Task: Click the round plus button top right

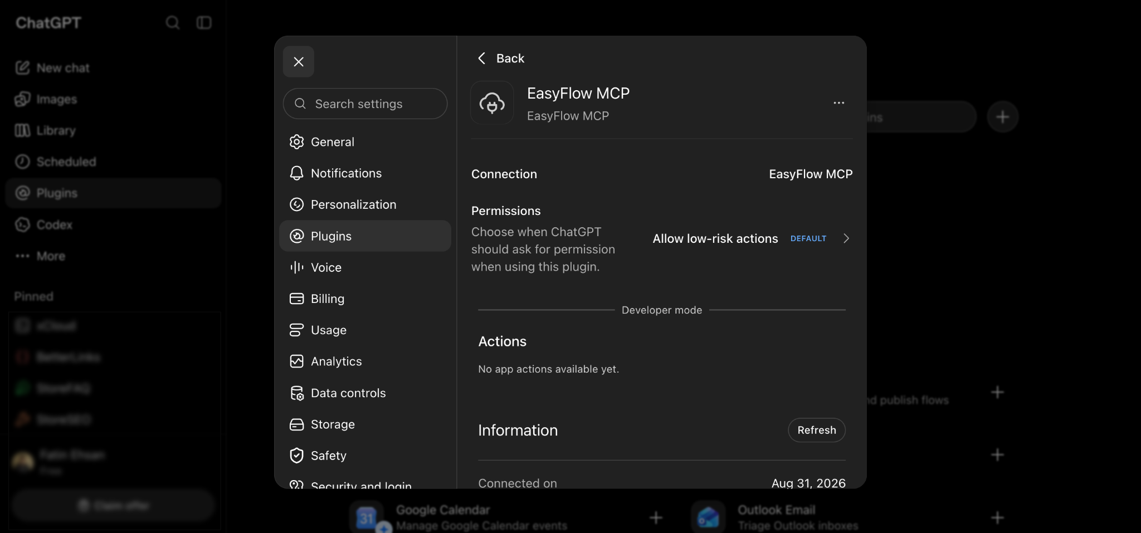Action: click(x=1002, y=117)
